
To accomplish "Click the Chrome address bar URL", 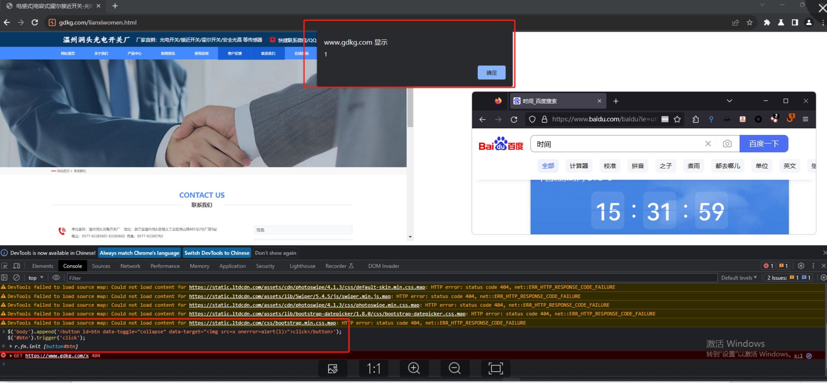I will [97, 22].
